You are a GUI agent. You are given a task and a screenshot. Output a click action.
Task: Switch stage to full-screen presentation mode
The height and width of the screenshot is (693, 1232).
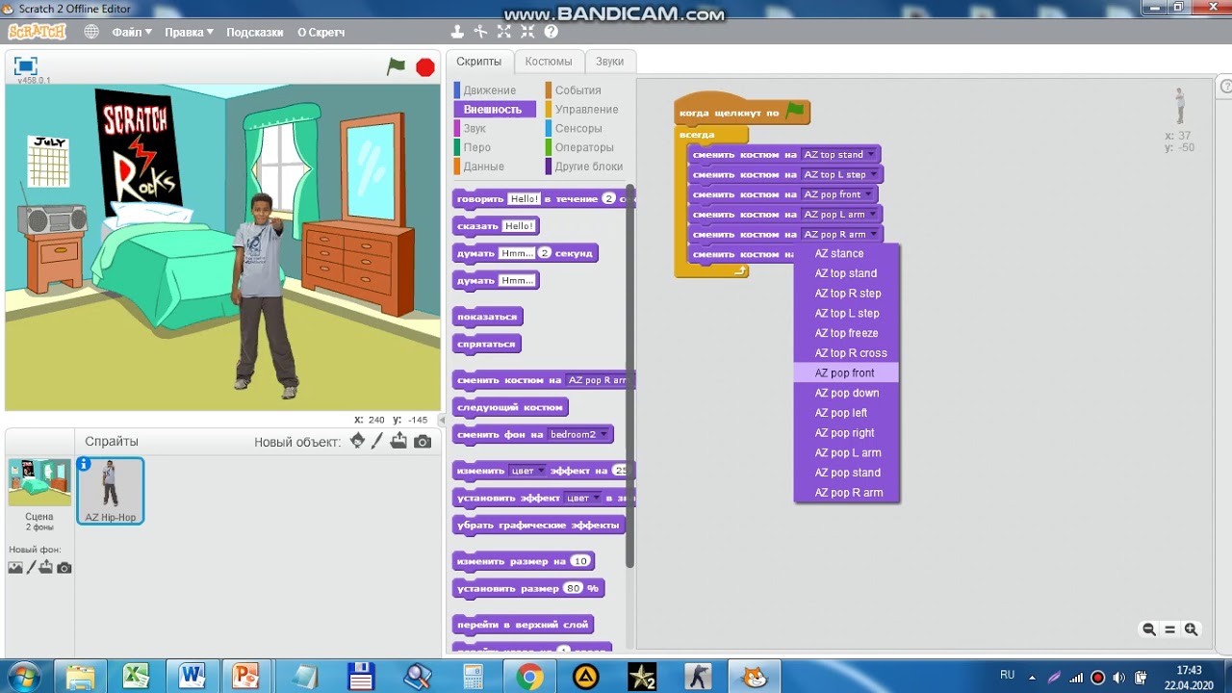pyautogui.click(x=26, y=65)
